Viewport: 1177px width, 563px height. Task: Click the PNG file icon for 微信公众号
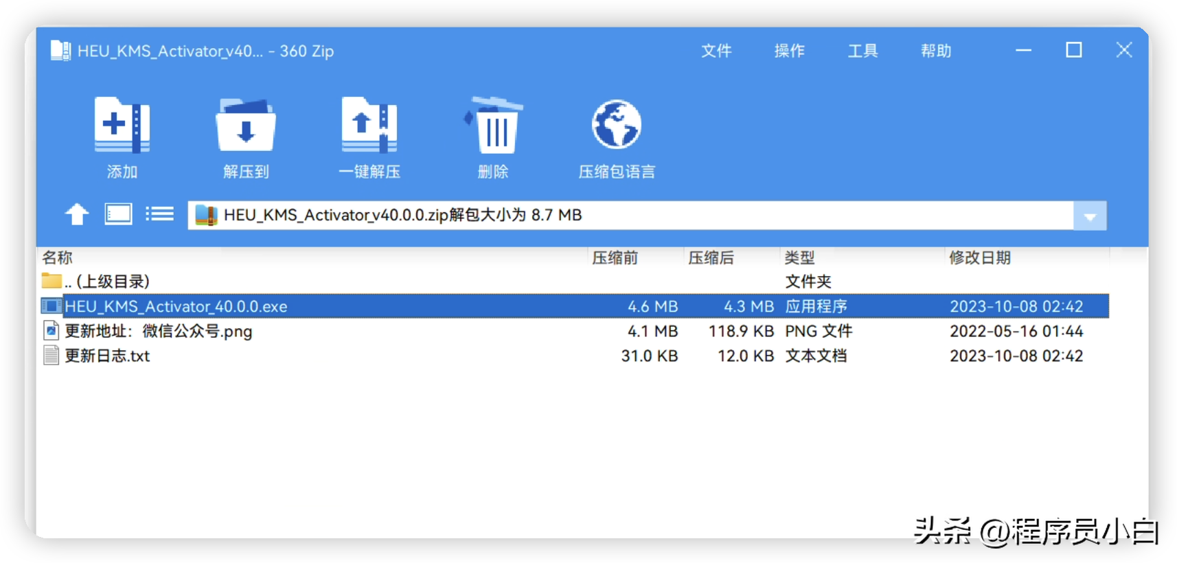(51, 331)
